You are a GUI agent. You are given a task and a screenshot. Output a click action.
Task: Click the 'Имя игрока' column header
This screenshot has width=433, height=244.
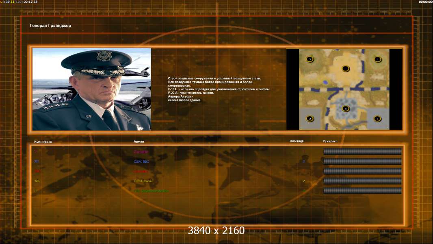pyautogui.click(x=43, y=142)
